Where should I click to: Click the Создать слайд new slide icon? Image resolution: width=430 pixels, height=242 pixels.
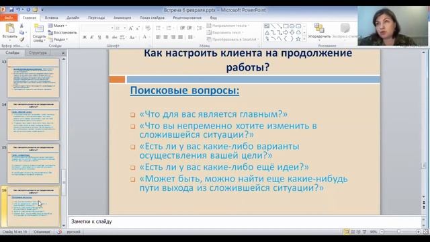point(39,28)
